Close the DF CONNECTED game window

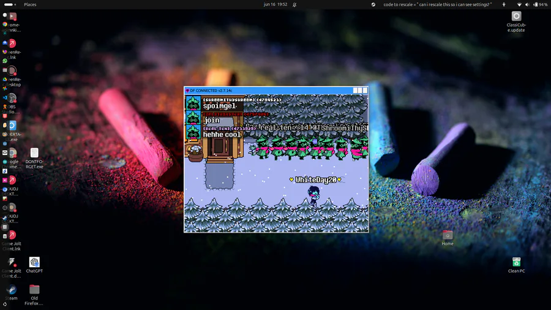[x=365, y=90]
